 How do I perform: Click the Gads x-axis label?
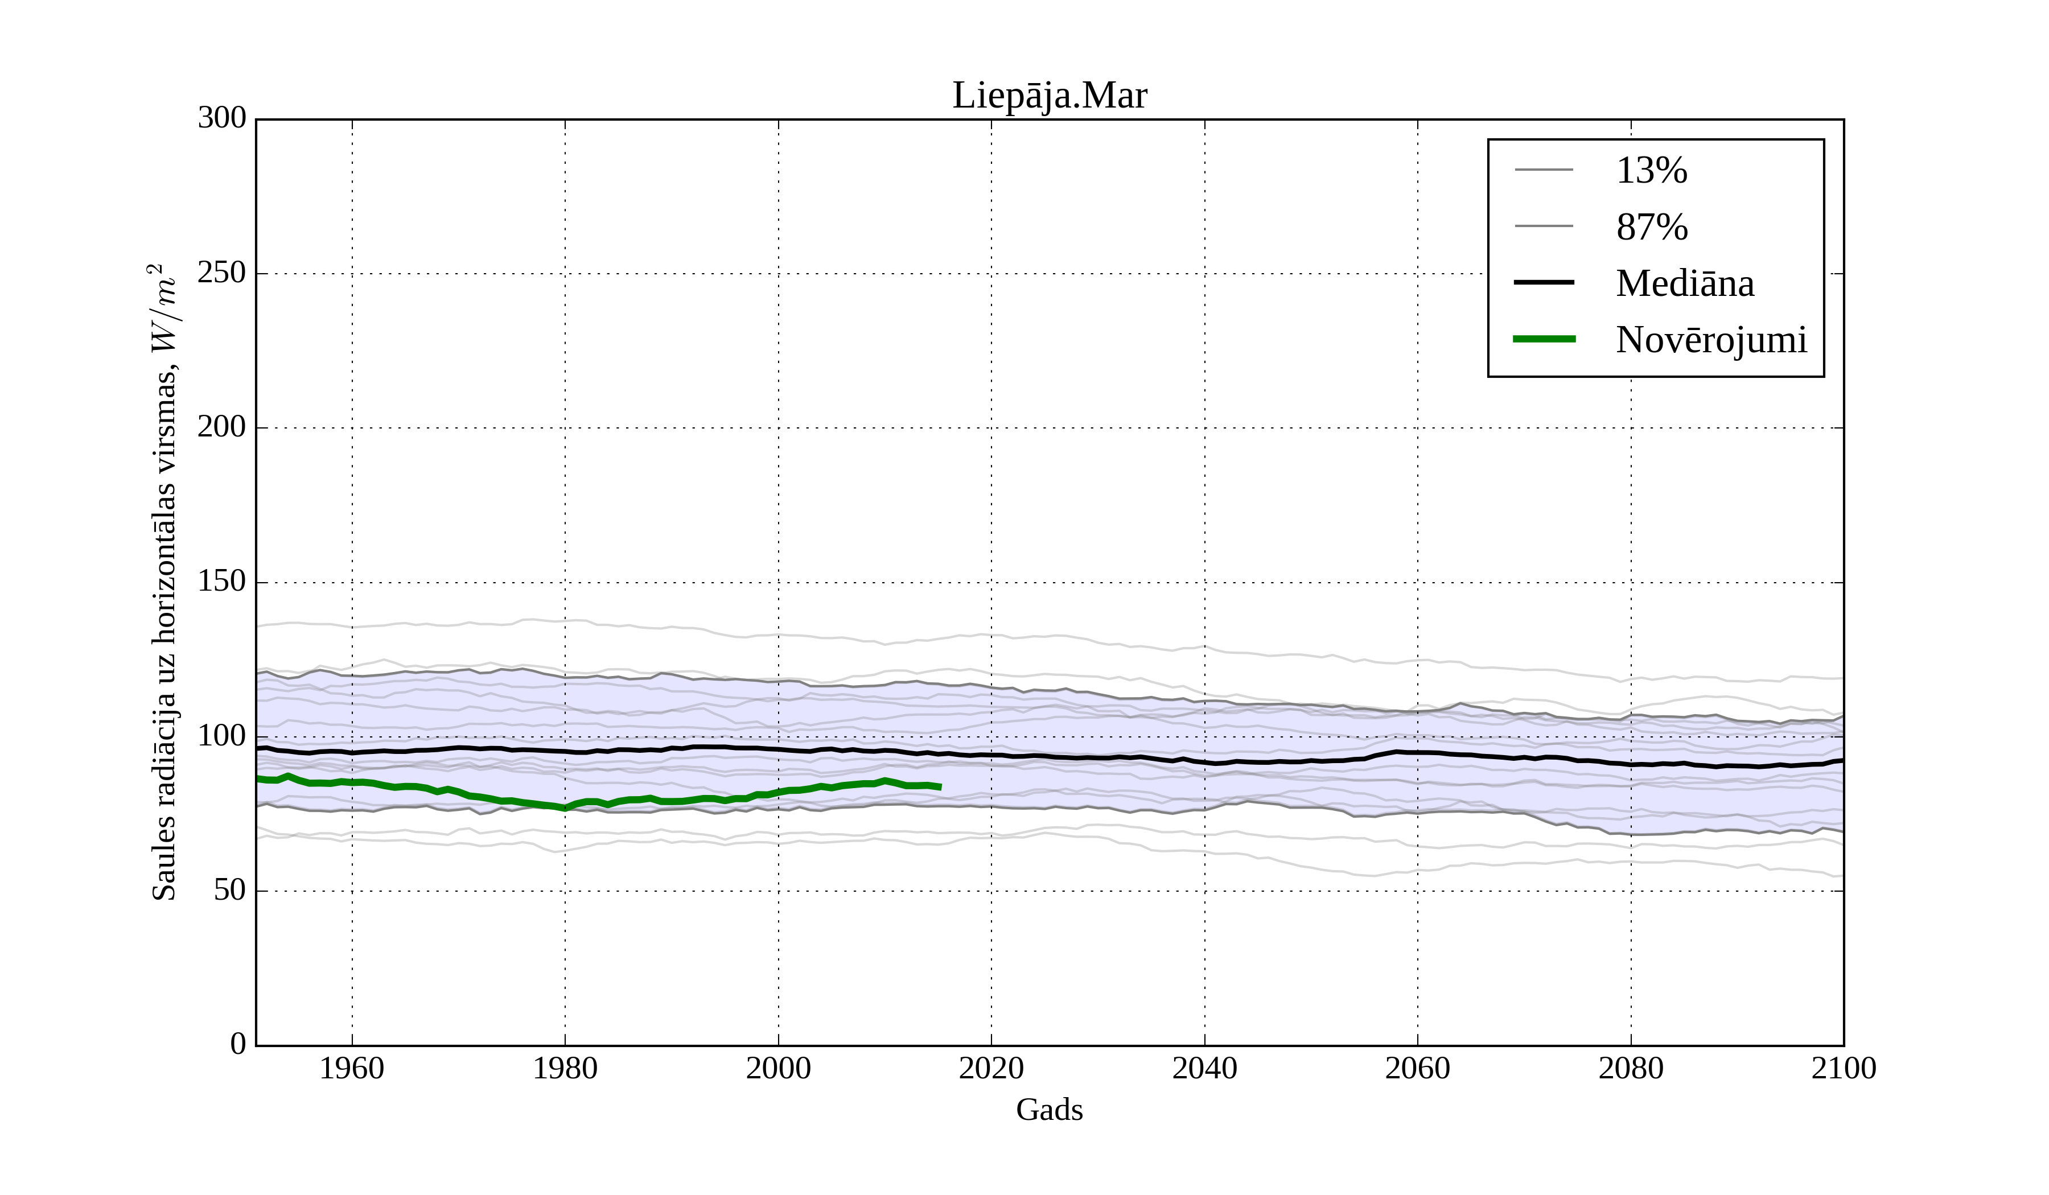click(x=1049, y=1110)
